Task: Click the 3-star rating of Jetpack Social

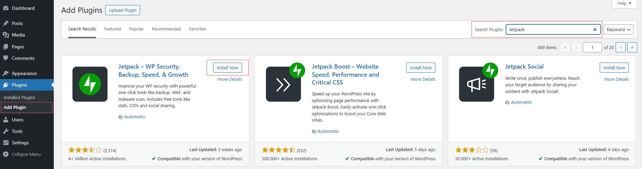Action: coord(472,150)
